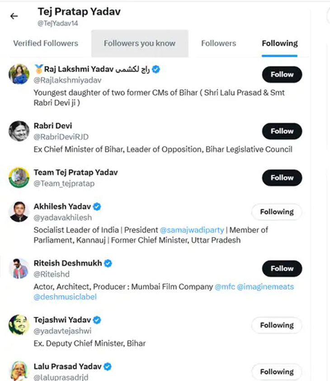This screenshot has height=381, width=330.
Task: Open the Followers you know tab
Action: coord(140,43)
